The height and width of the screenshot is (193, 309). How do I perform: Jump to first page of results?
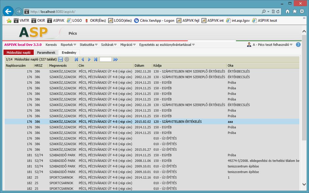pos(76,60)
